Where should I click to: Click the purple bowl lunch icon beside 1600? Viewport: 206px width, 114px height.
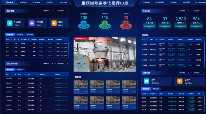click(32, 23)
